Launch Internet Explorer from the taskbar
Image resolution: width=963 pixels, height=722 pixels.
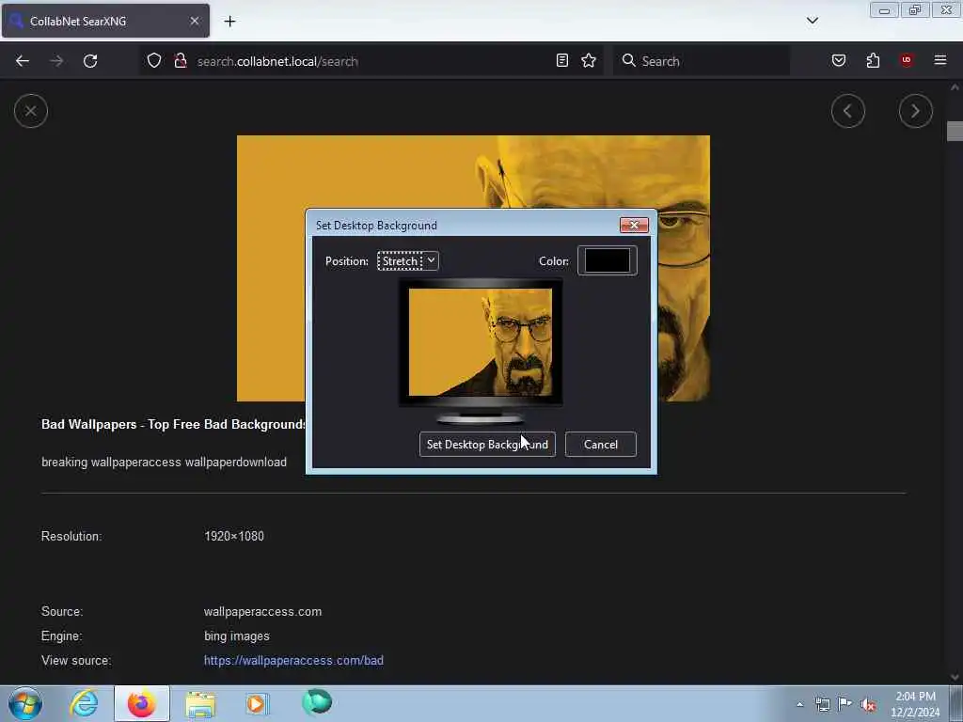[84, 703]
